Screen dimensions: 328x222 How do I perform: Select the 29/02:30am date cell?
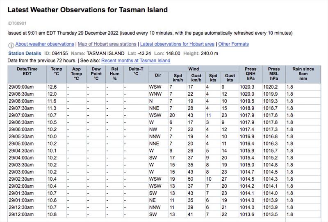click(27, 179)
